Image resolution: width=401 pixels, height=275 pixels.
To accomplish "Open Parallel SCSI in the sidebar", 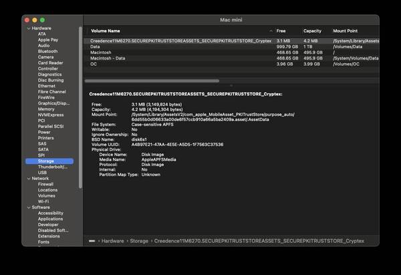I will click(51, 126).
